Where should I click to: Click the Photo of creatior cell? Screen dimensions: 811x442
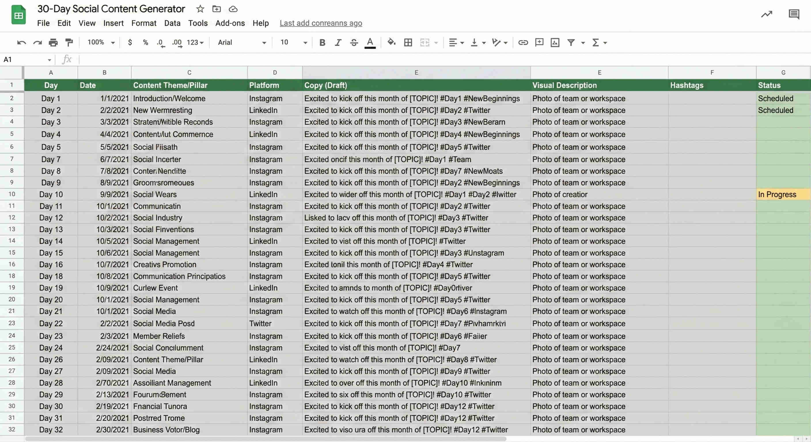(x=599, y=195)
